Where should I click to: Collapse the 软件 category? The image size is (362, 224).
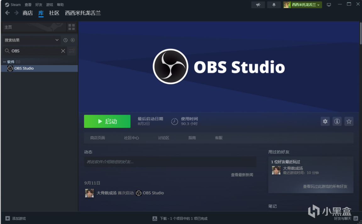click(x=4, y=62)
